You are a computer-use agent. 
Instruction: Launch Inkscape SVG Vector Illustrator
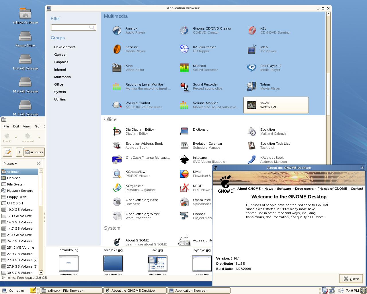[x=184, y=160]
